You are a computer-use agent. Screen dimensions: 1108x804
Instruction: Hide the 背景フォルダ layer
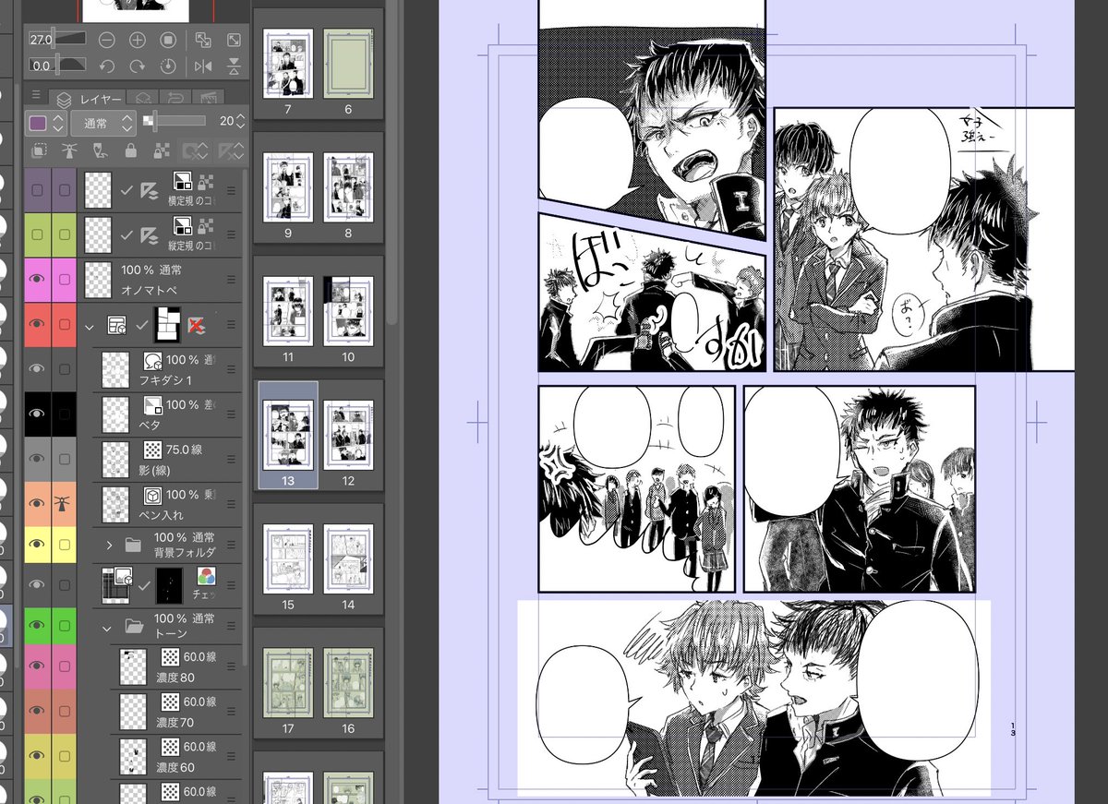pos(37,545)
